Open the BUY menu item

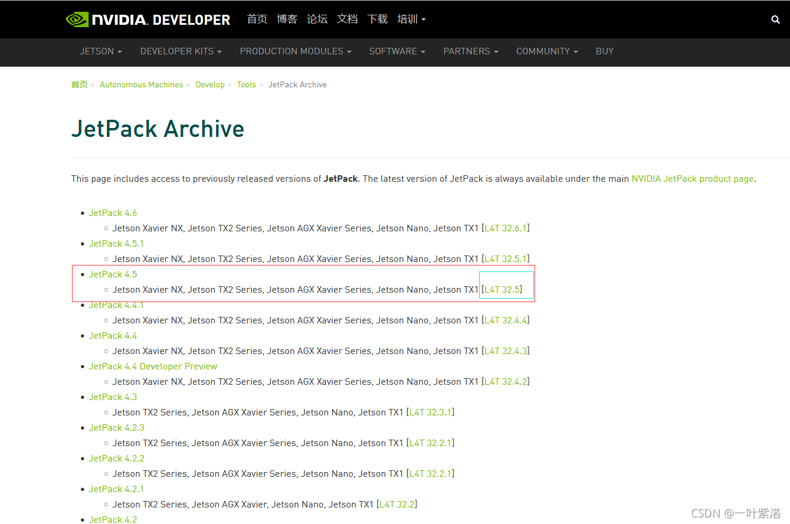[x=605, y=51]
